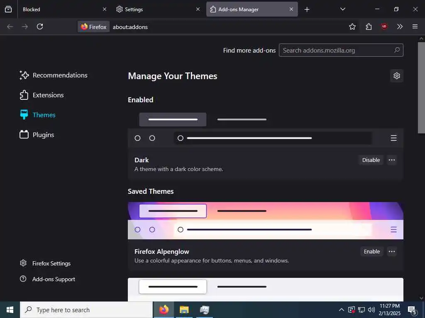Open Firefox Alpenglow details title
This screenshot has width=425, height=318.
coord(162,251)
